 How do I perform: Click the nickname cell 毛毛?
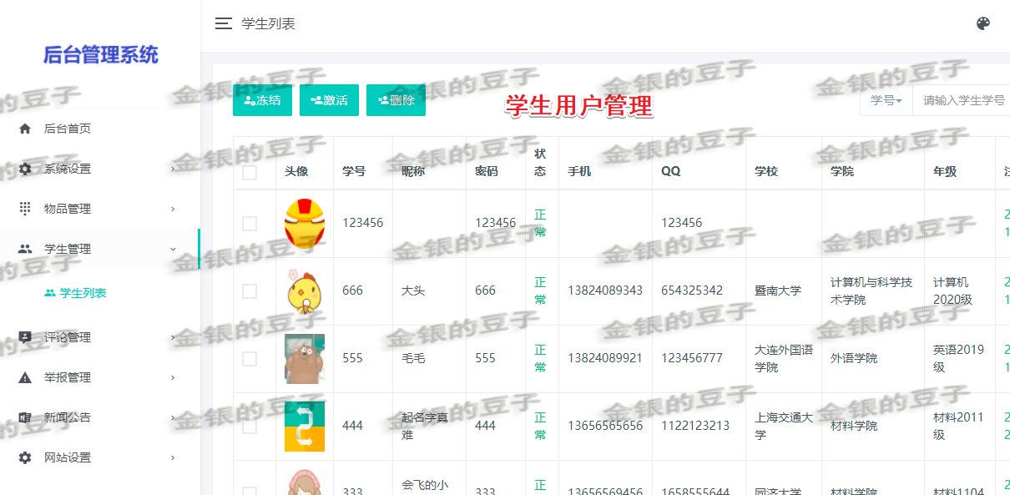[413, 358]
